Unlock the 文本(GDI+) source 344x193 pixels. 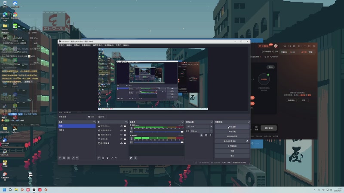tap(125, 126)
